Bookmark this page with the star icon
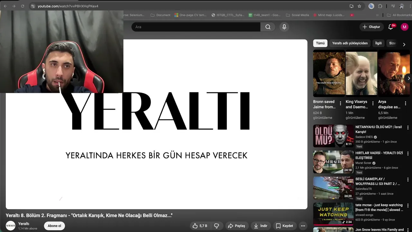412x232 pixels. [359, 6]
